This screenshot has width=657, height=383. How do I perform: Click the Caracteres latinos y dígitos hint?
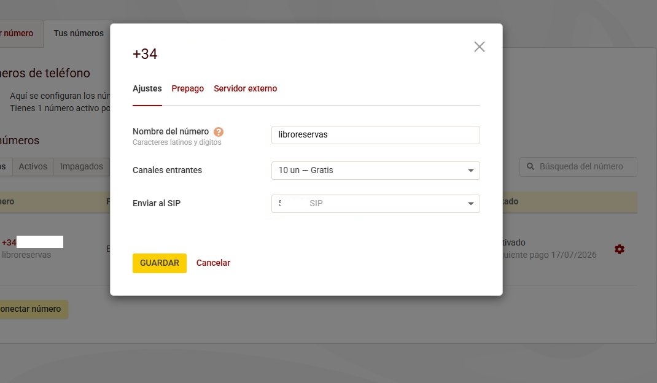click(x=177, y=142)
